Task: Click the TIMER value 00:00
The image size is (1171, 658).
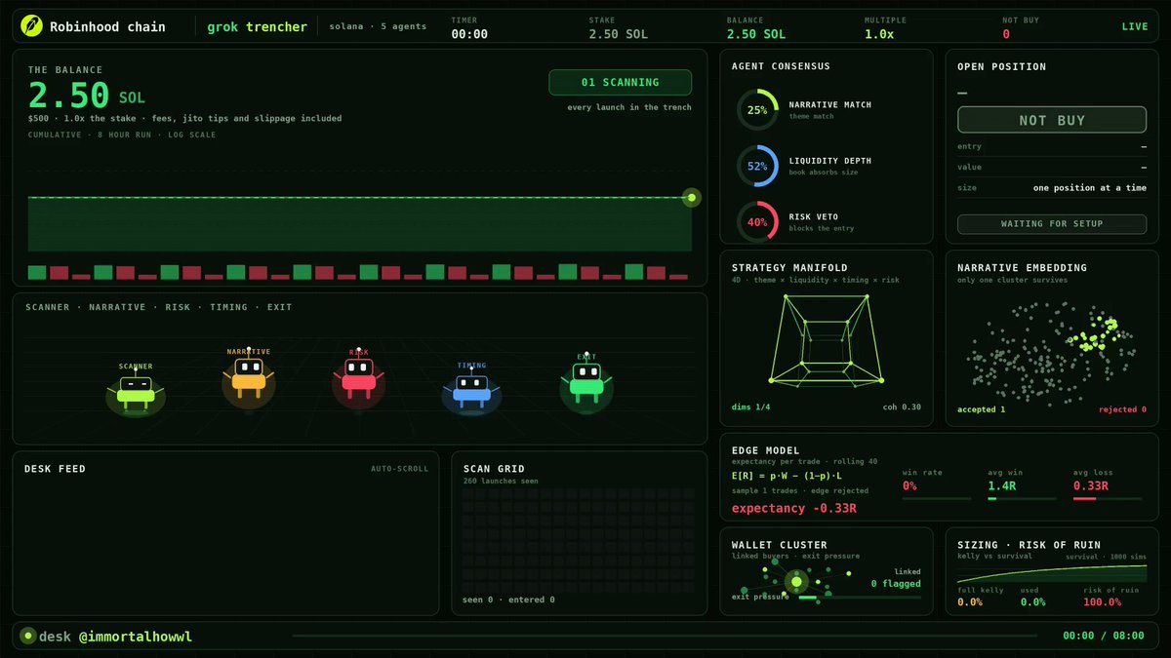Action: point(469,34)
